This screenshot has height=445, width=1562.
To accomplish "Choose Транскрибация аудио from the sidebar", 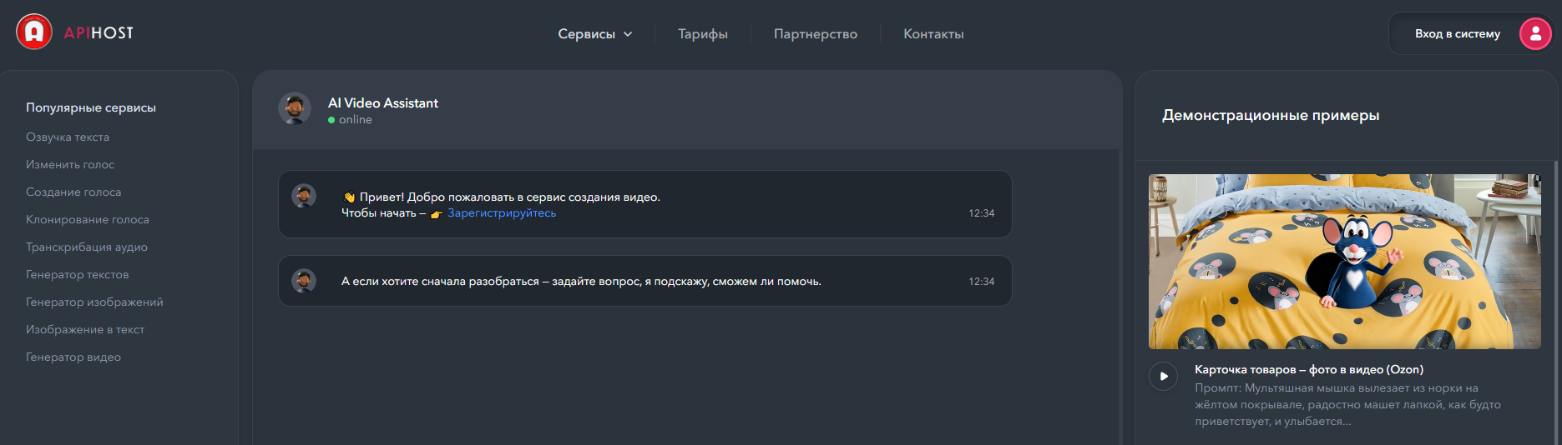I will [87, 247].
